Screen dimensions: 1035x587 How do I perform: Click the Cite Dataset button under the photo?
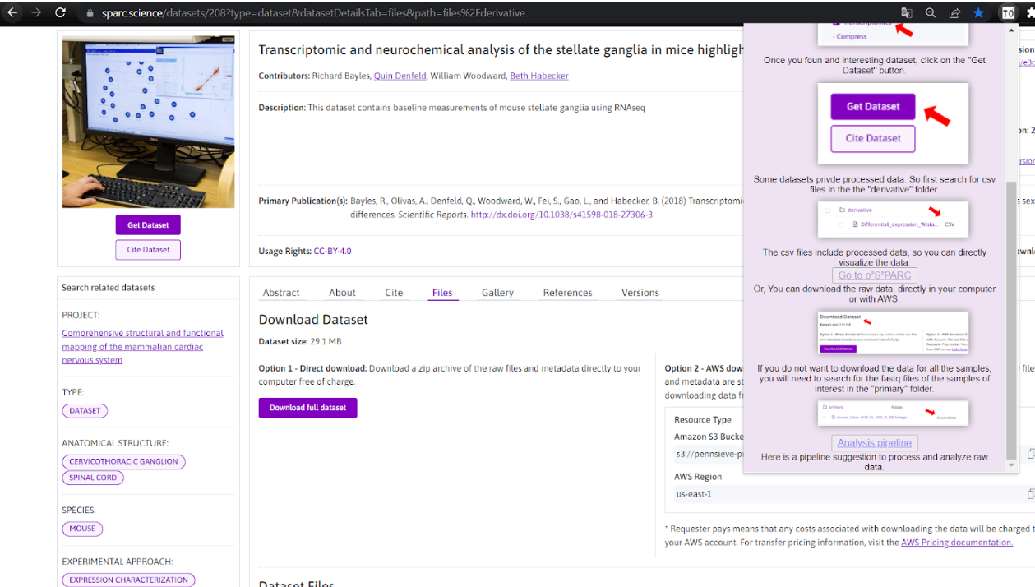148,250
